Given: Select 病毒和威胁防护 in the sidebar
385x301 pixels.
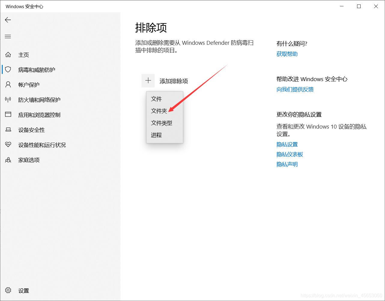Looking at the screenshot, I should (60, 70).
